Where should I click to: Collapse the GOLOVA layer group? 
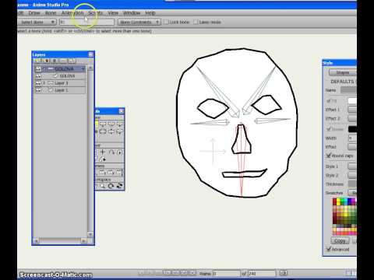(x=44, y=69)
